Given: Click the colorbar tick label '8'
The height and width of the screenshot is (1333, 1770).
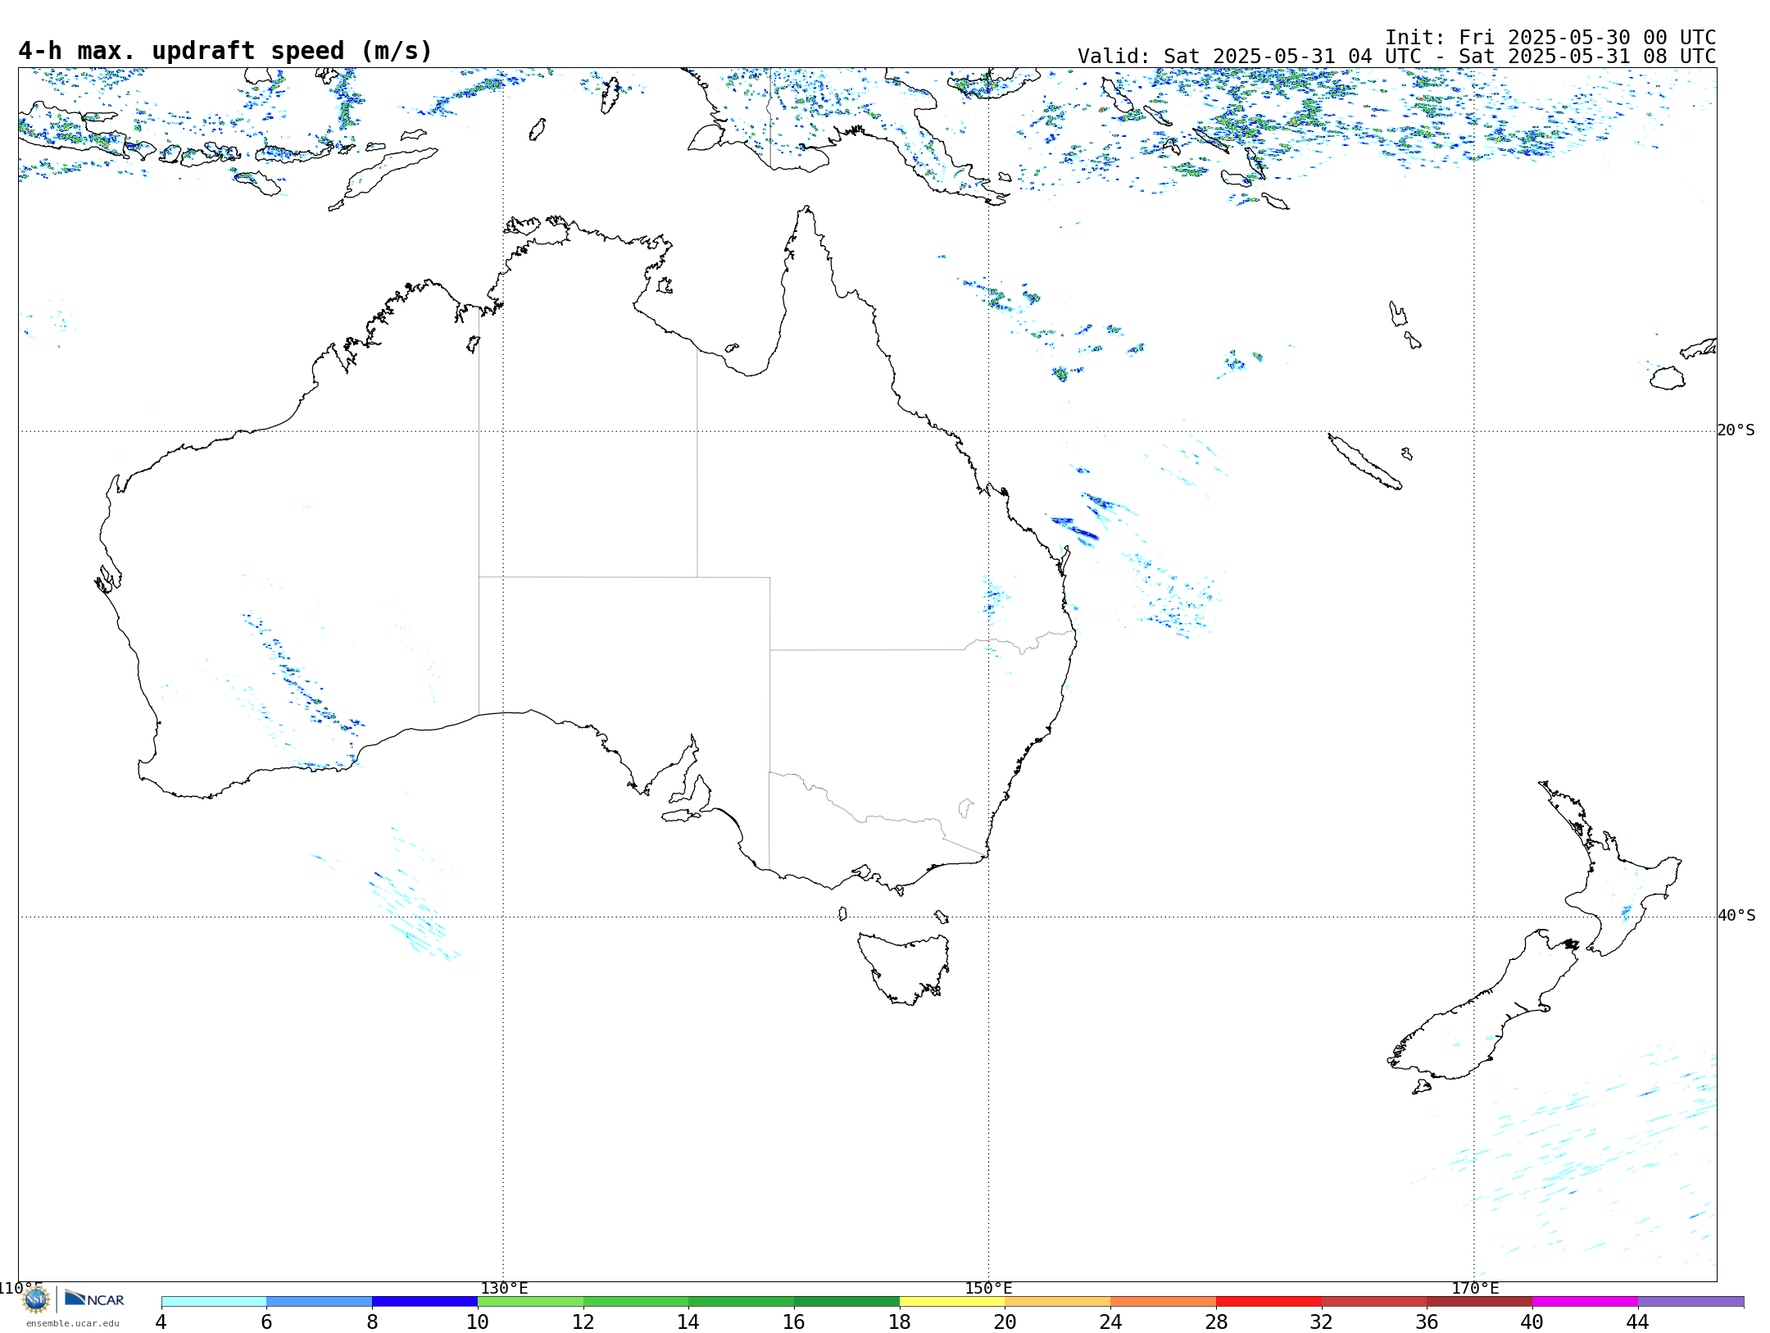Looking at the screenshot, I should point(372,1322).
